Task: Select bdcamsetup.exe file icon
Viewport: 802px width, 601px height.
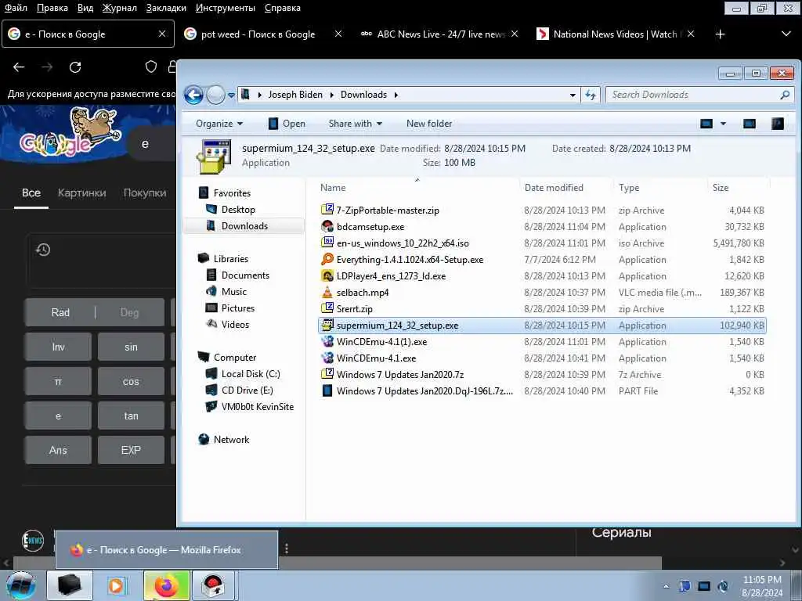Action: pos(327,226)
